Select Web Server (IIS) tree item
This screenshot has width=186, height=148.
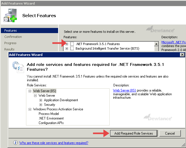(44, 91)
